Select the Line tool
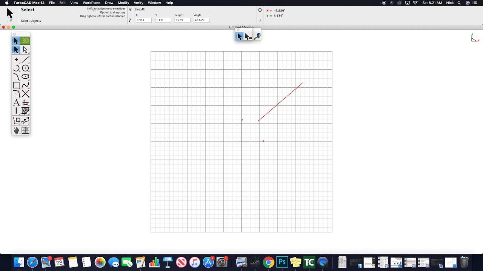This screenshot has width=483, height=271. click(x=25, y=59)
